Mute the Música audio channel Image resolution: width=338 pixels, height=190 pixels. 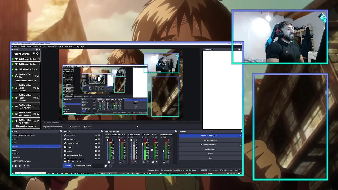[x=153, y=162]
